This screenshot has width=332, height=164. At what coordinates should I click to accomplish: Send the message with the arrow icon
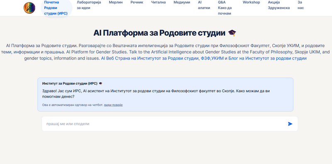(290, 124)
